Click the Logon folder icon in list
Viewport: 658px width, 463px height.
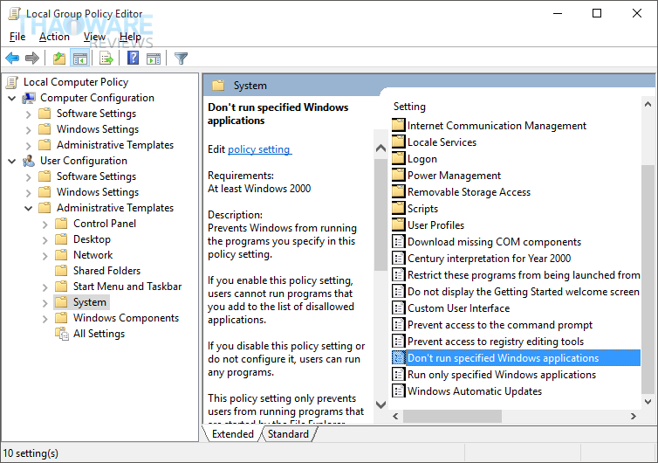pyautogui.click(x=398, y=159)
